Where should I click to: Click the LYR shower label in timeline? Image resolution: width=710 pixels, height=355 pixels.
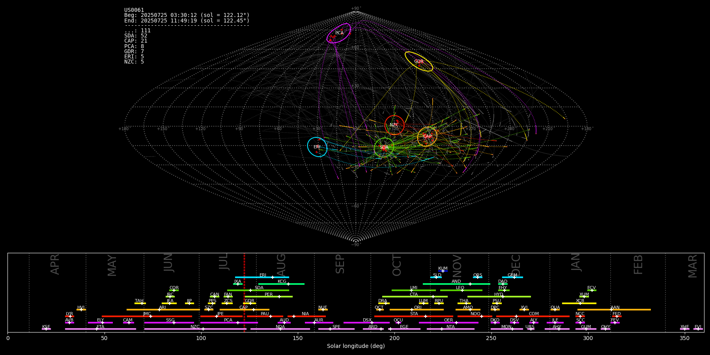(x=69, y=314)
